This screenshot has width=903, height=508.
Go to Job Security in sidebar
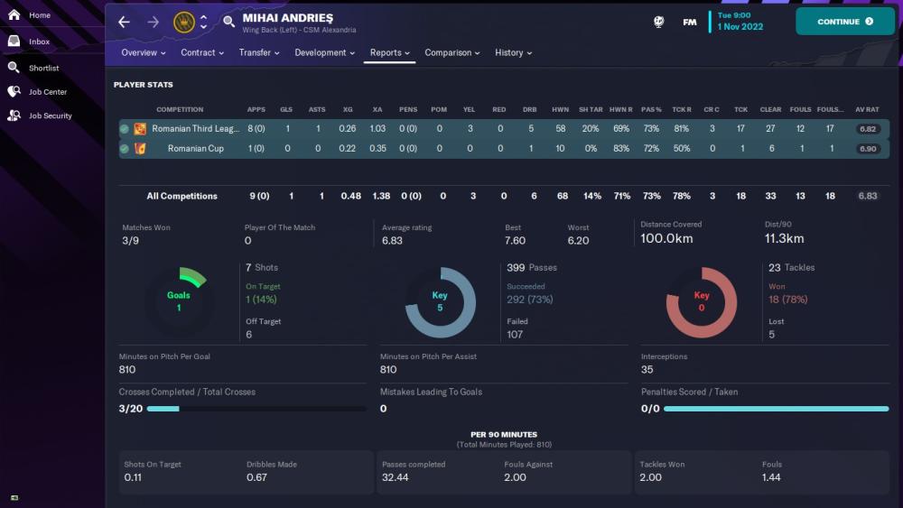[50, 115]
